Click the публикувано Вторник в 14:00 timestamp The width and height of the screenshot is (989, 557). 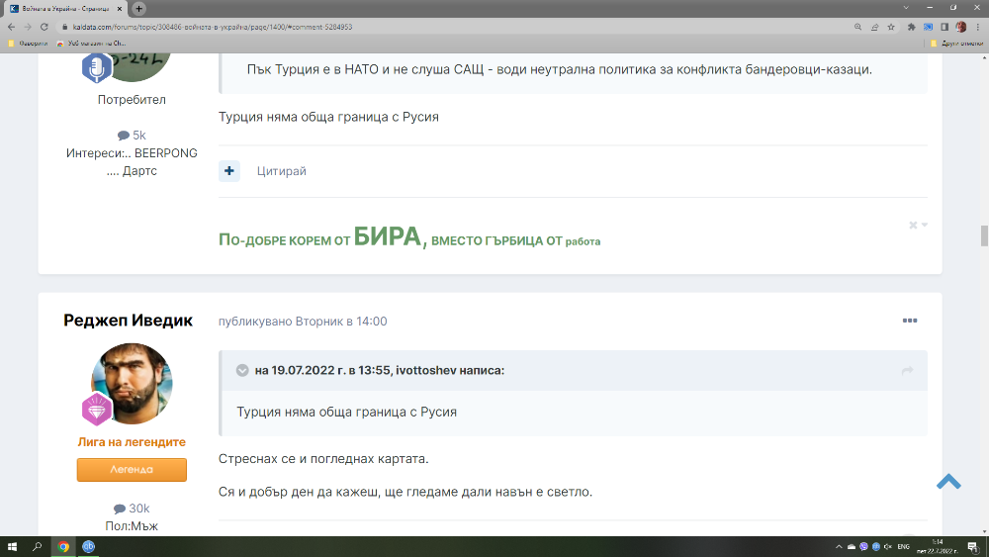(303, 322)
